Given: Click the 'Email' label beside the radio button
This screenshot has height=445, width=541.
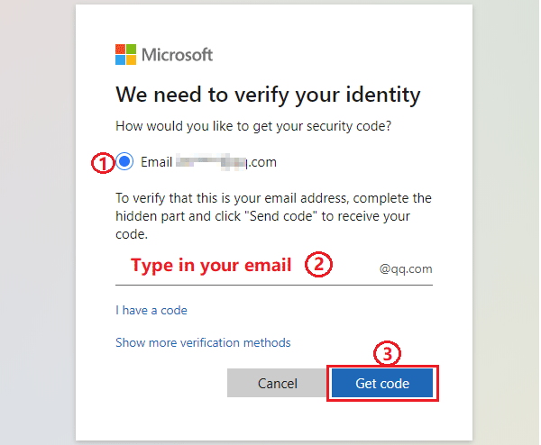Looking at the screenshot, I should (x=156, y=162).
